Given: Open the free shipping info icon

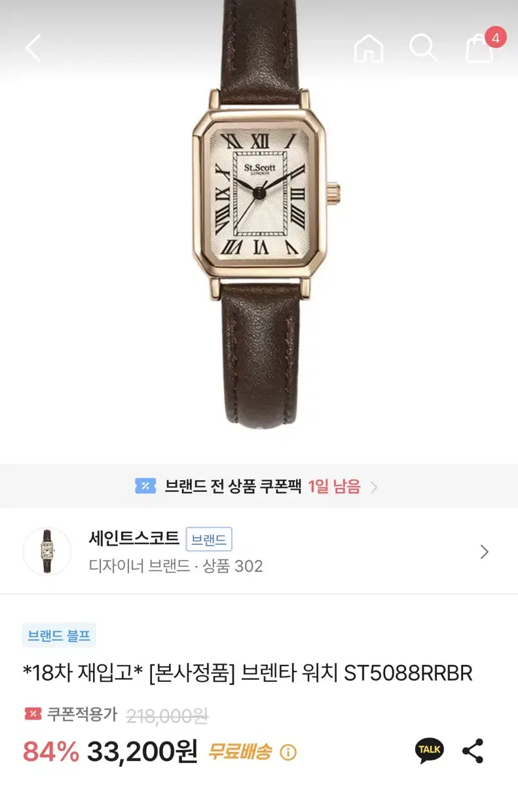Looking at the screenshot, I should (x=288, y=753).
